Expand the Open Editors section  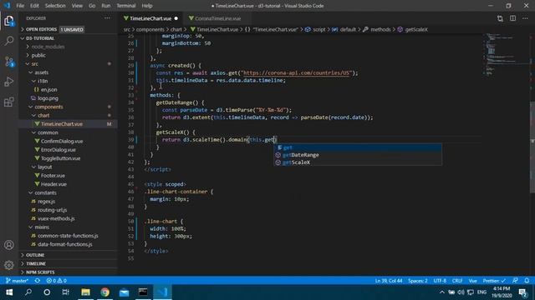pos(69,30)
